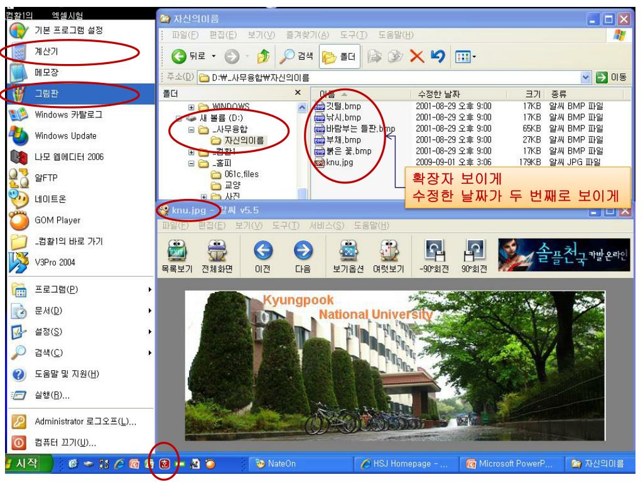Open 보기옵션 in the 알씨 toolbar
643x482 pixels.
click(x=348, y=257)
